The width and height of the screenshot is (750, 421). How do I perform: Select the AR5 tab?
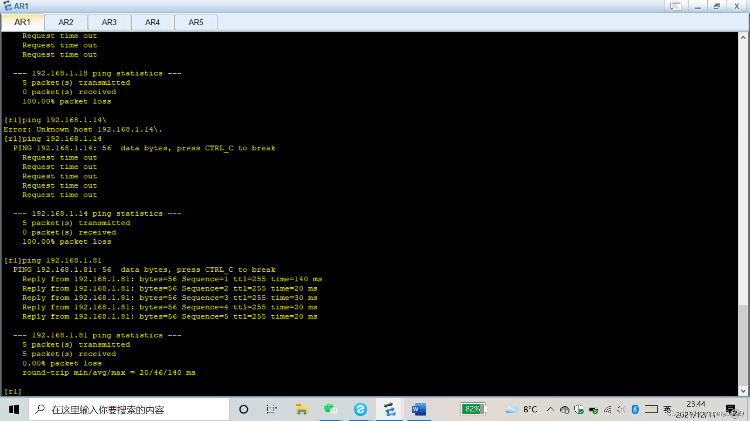[x=196, y=22]
